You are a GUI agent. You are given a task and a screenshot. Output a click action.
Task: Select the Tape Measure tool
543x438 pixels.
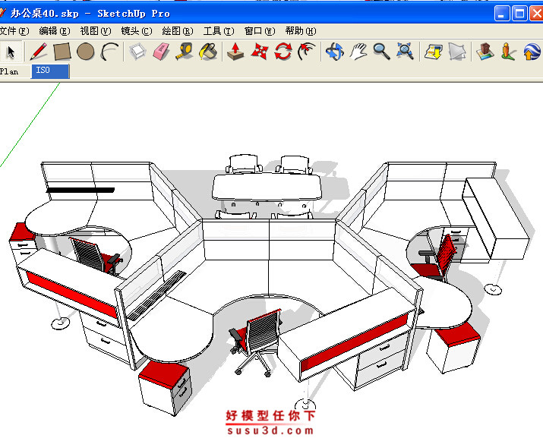tap(185, 52)
